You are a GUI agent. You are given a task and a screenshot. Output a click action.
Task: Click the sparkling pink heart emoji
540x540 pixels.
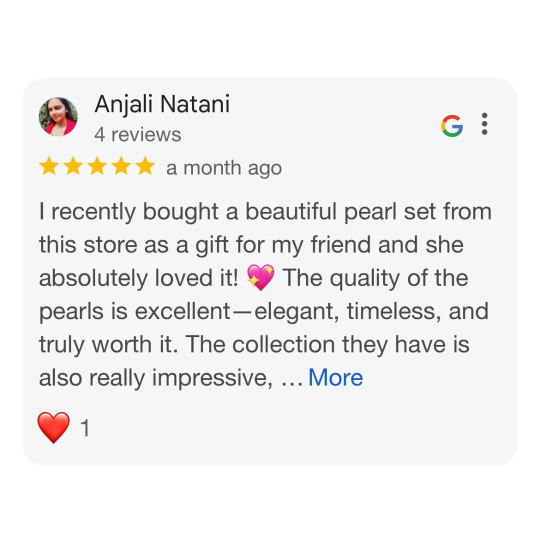(x=260, y=277)
